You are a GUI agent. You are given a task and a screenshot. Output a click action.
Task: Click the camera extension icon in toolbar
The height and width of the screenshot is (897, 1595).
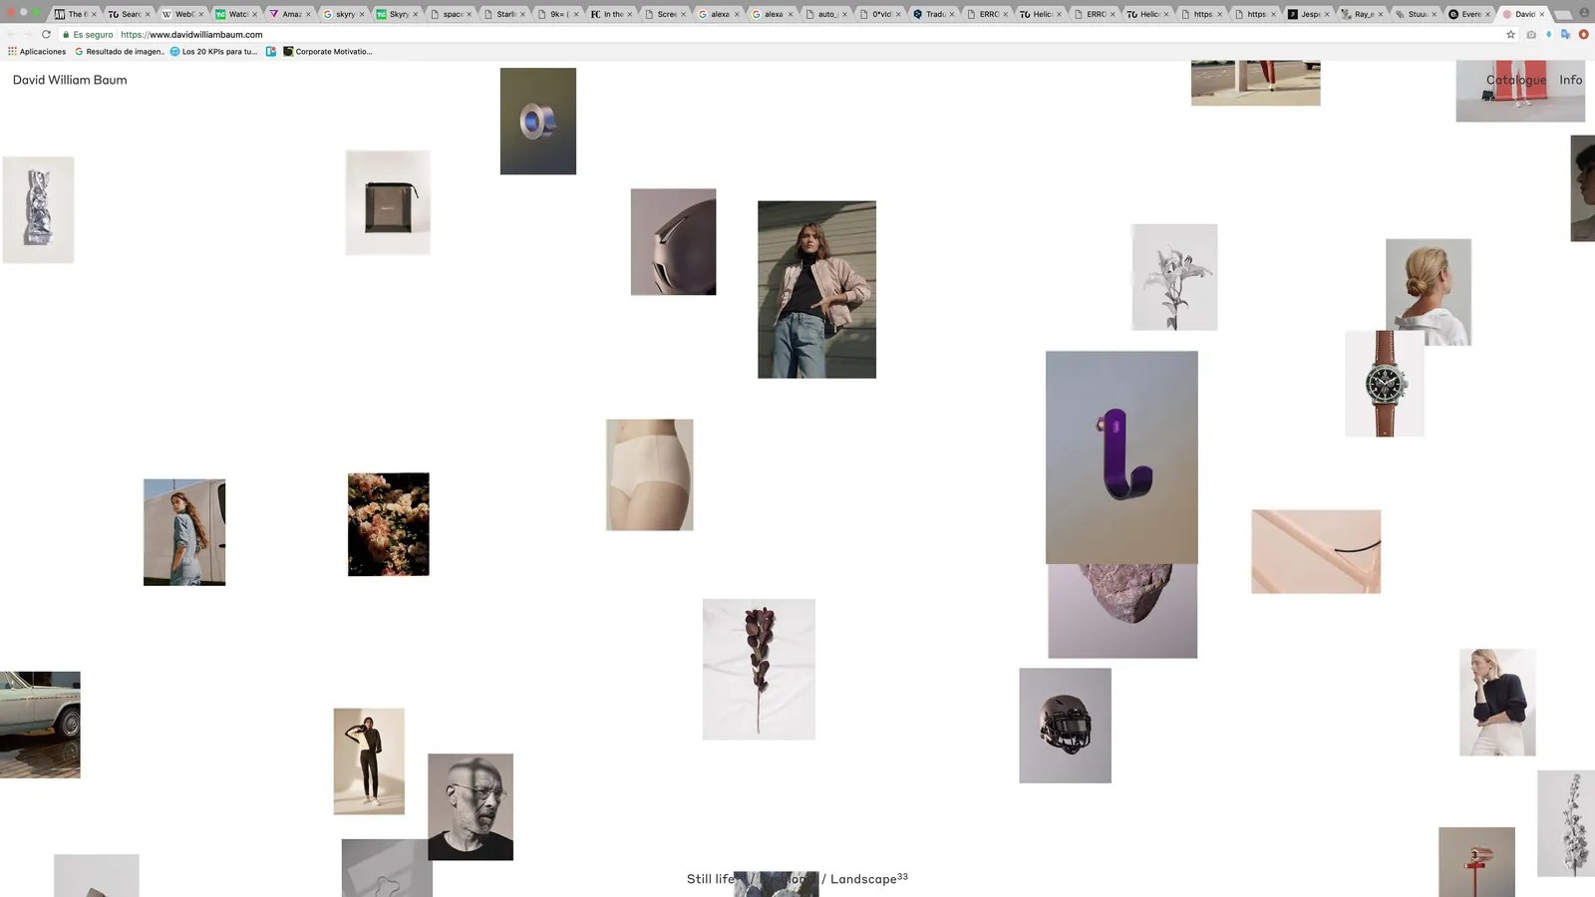[x=1531, y=34]
